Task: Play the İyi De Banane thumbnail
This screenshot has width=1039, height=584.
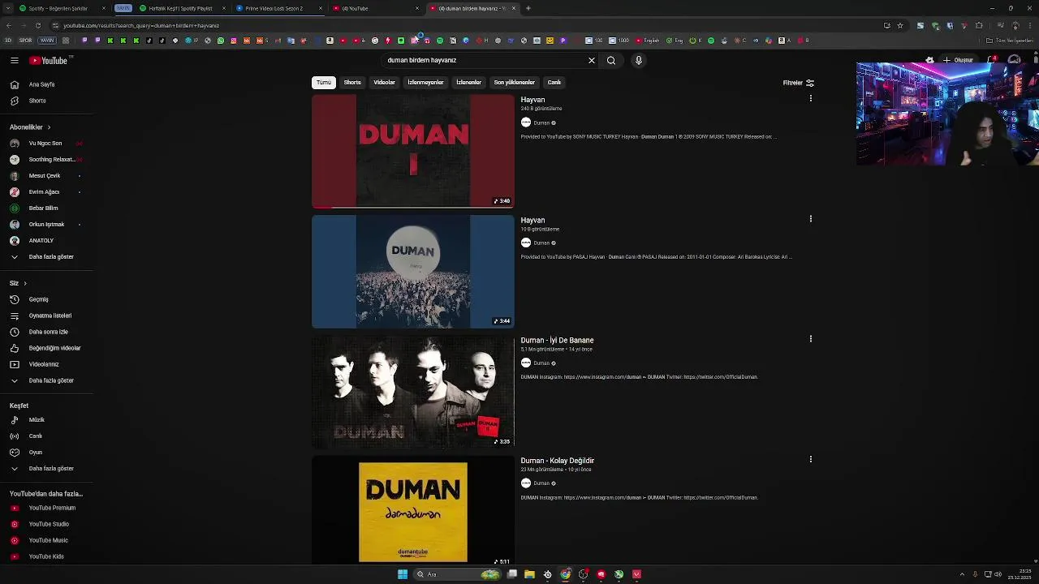Action: coord(413,392)
